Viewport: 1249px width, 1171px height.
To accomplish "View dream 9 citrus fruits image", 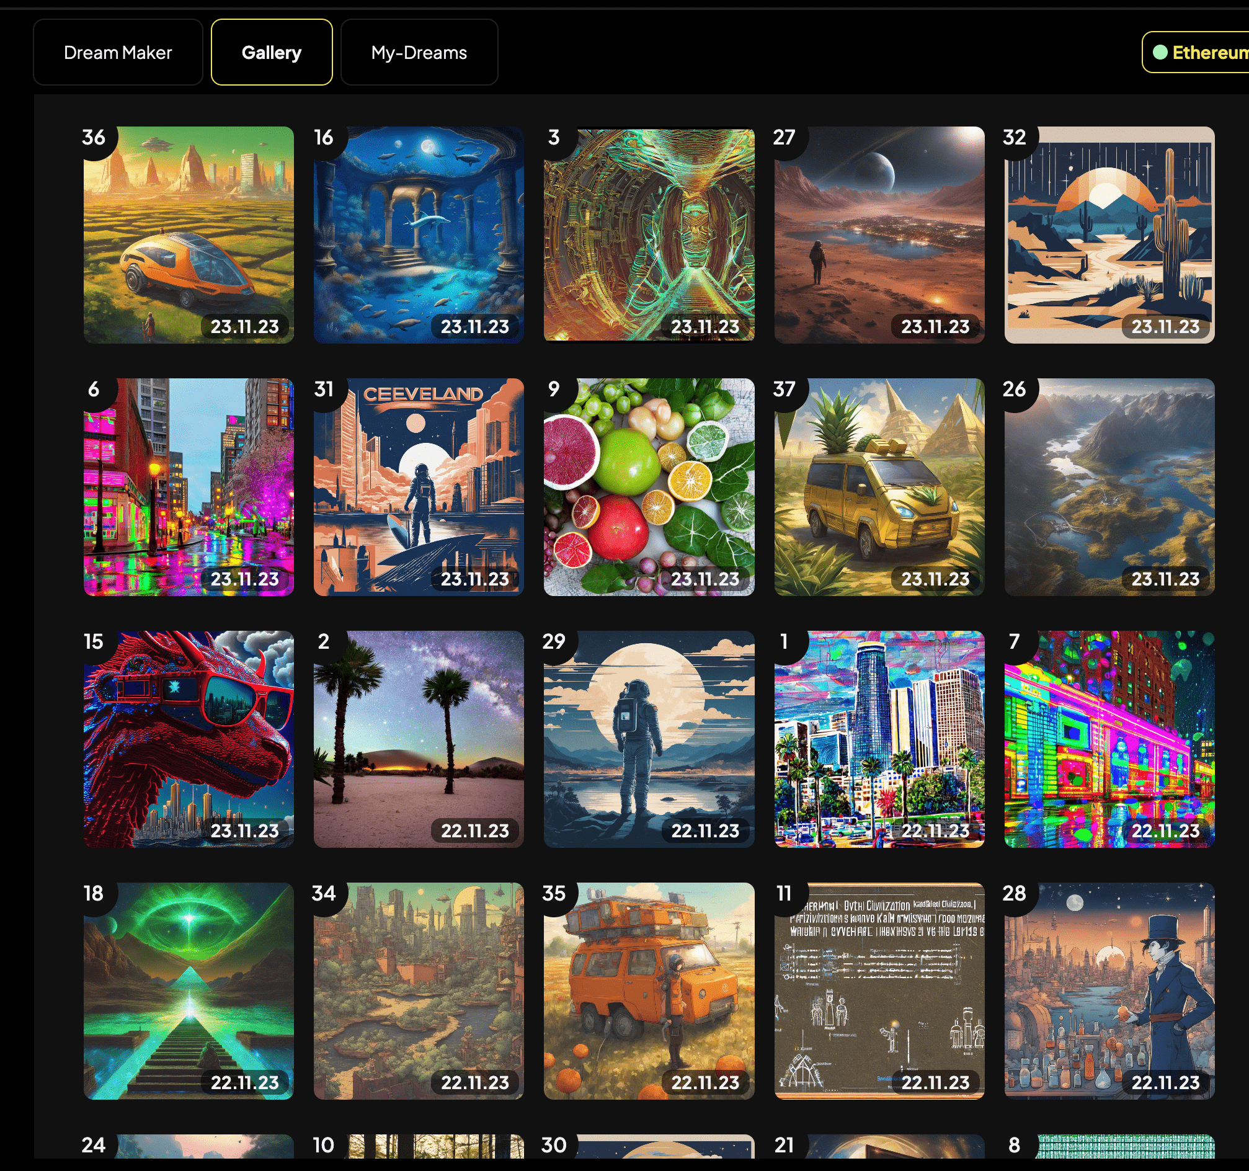I will [648, 487].
